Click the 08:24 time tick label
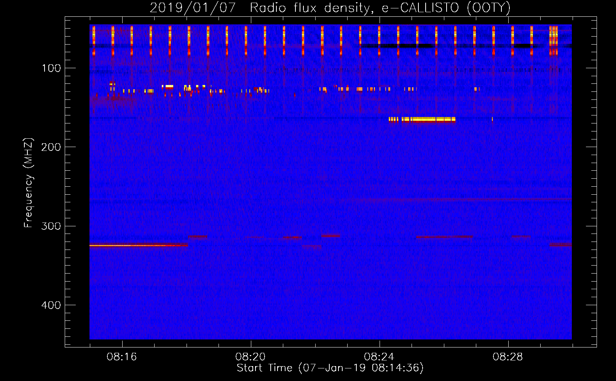 coord(379,357)
